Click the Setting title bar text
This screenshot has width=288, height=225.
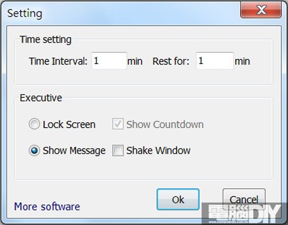pyautogui.click(x=25, y=13)
